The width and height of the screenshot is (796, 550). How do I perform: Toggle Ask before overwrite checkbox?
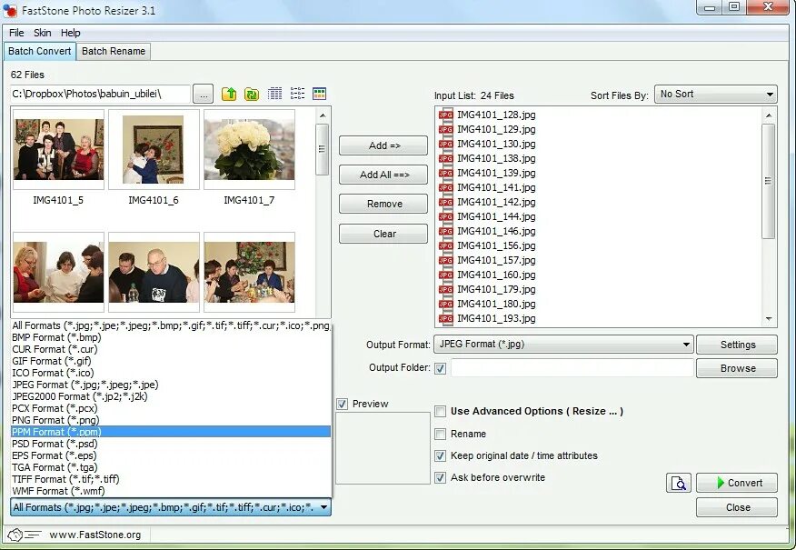click(x=440, y=478)
